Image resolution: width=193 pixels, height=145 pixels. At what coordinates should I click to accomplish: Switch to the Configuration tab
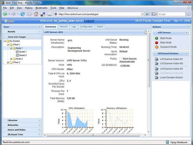coord(86,27)
